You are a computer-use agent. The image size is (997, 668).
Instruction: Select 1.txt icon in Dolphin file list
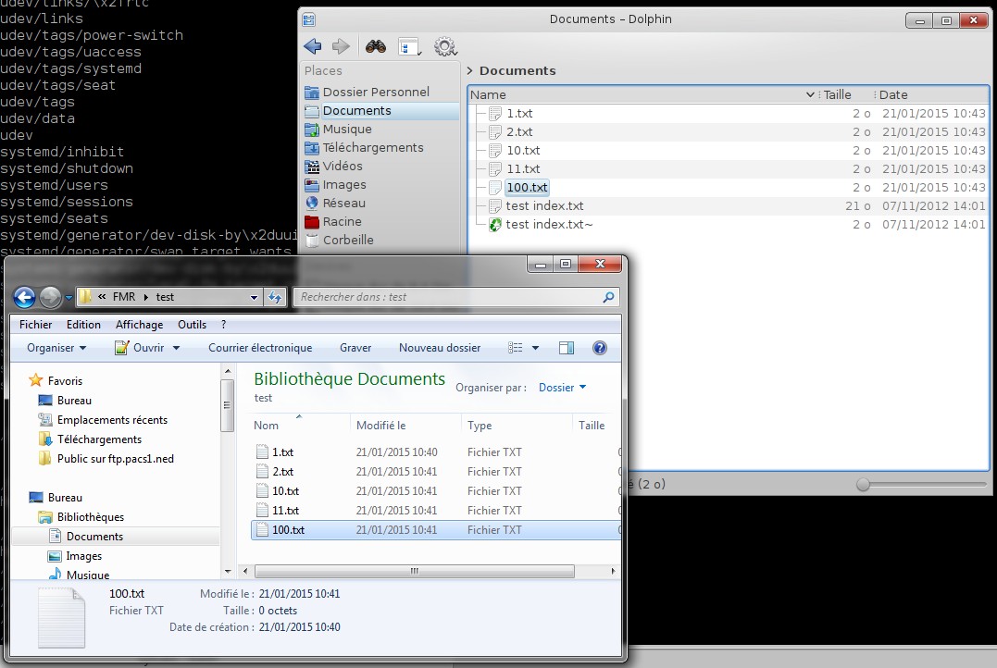494,114
